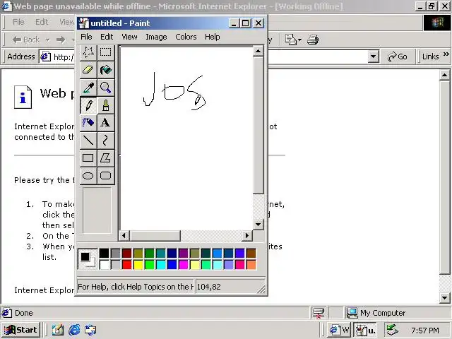Open the Edit menu in Internet Explorer
The width and height of the screenshot is (452, 339).
(42, 22)
